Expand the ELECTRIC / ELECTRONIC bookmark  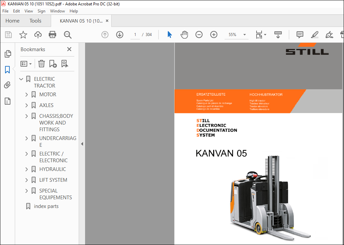coord(27,154)
